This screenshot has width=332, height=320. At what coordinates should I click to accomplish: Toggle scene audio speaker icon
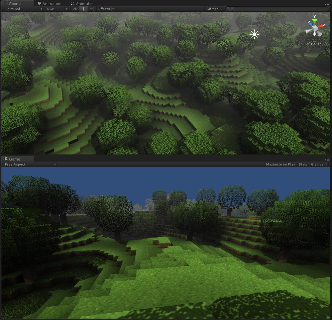pyautogui.click(x=92, y=9)
